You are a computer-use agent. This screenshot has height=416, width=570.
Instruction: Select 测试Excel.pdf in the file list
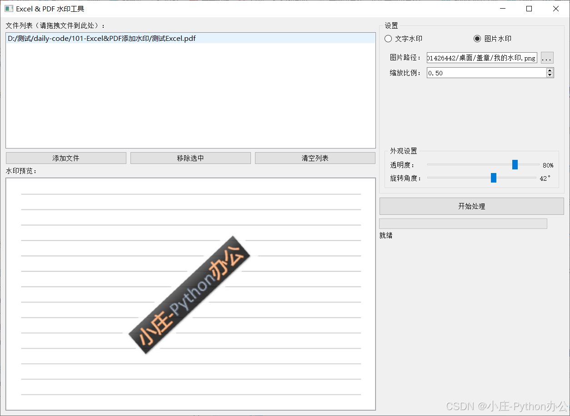pos(101,39)
